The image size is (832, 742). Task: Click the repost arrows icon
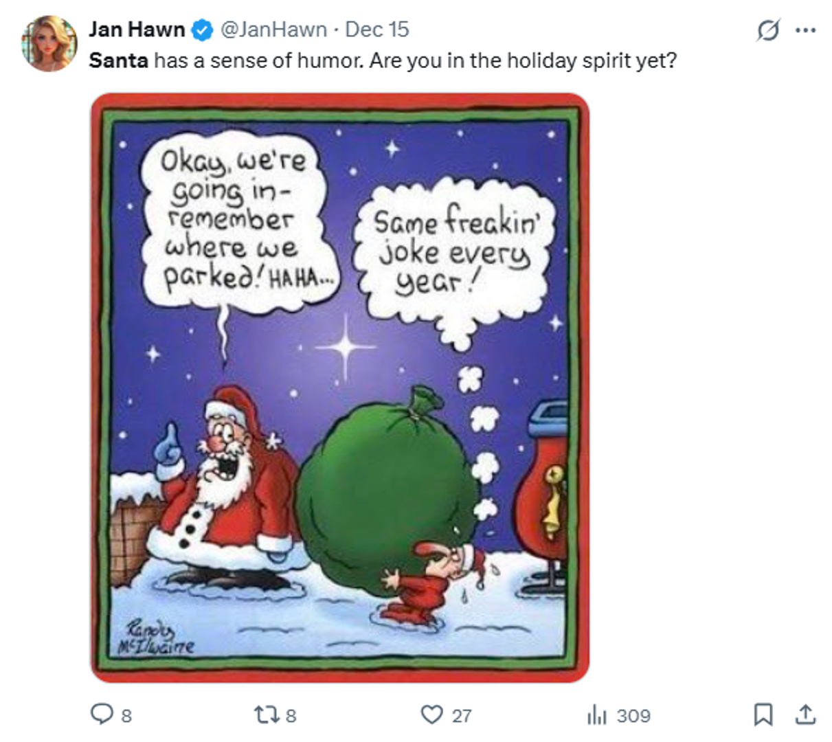(x=265, y=715)
